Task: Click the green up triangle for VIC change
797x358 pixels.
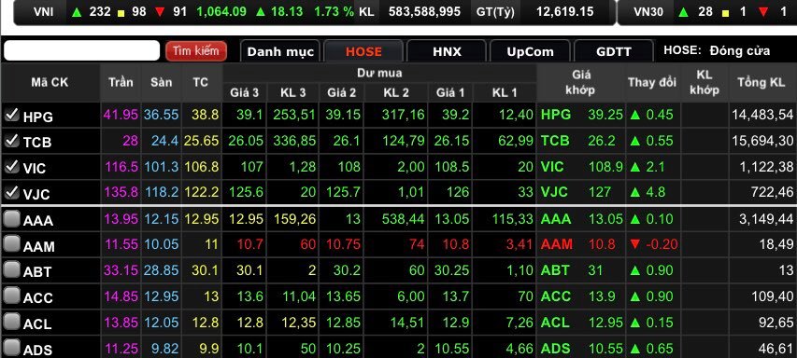Action: coord(634,166)
